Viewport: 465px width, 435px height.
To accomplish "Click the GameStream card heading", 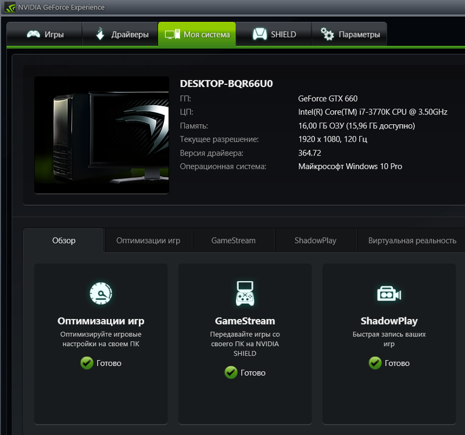I will (x=245, y=321).
